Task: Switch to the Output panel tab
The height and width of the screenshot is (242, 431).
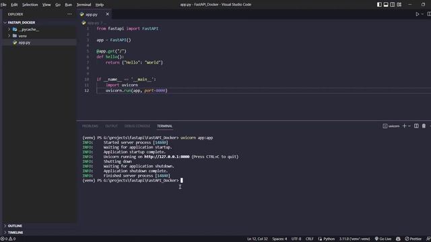Action: (111, 126)
